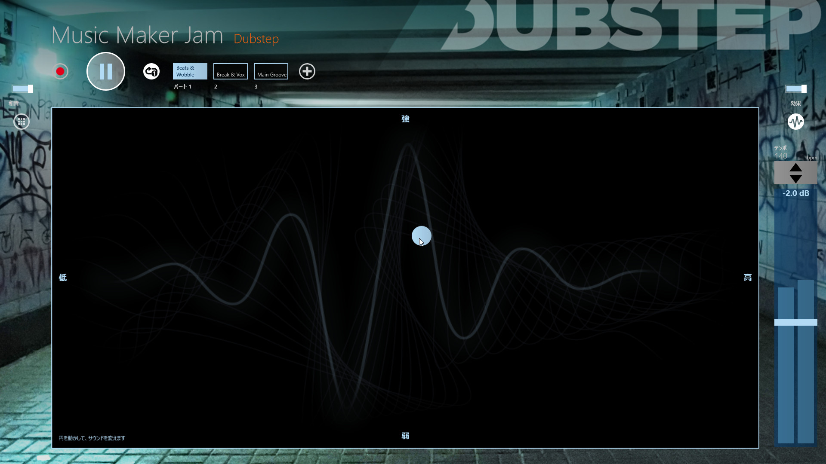The height and width of the screenshot is (464, 826).
Task: Click the -2.0 dB volume readout
Action: [796, 193]
